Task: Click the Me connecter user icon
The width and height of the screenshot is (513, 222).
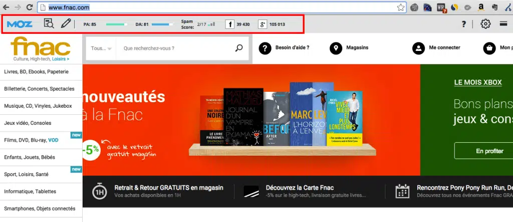Action: [x=418, y=48]
